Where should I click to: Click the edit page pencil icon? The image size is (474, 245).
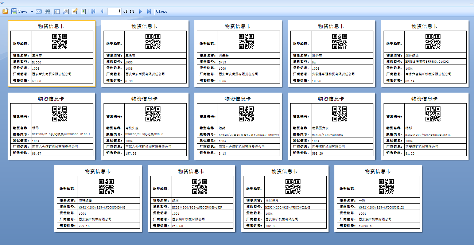point(75,11)
